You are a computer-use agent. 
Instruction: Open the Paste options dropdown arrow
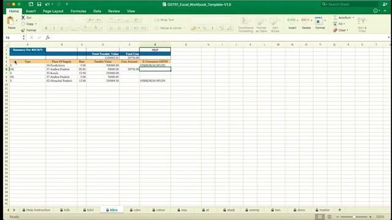coord(17,21)
